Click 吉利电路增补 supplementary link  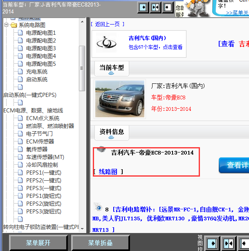tap(170, 218)
